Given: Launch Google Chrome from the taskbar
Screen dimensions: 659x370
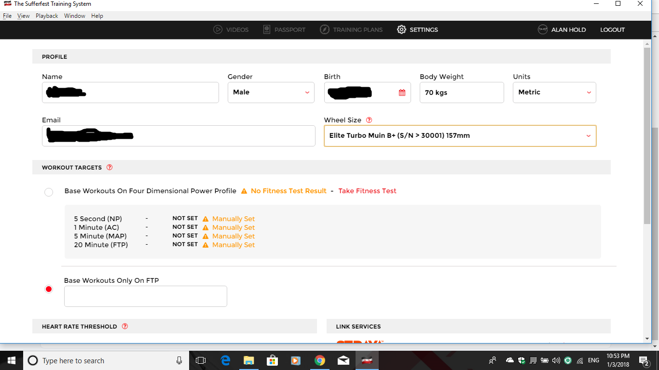Looking at the screenshot, I should [320, 360].
